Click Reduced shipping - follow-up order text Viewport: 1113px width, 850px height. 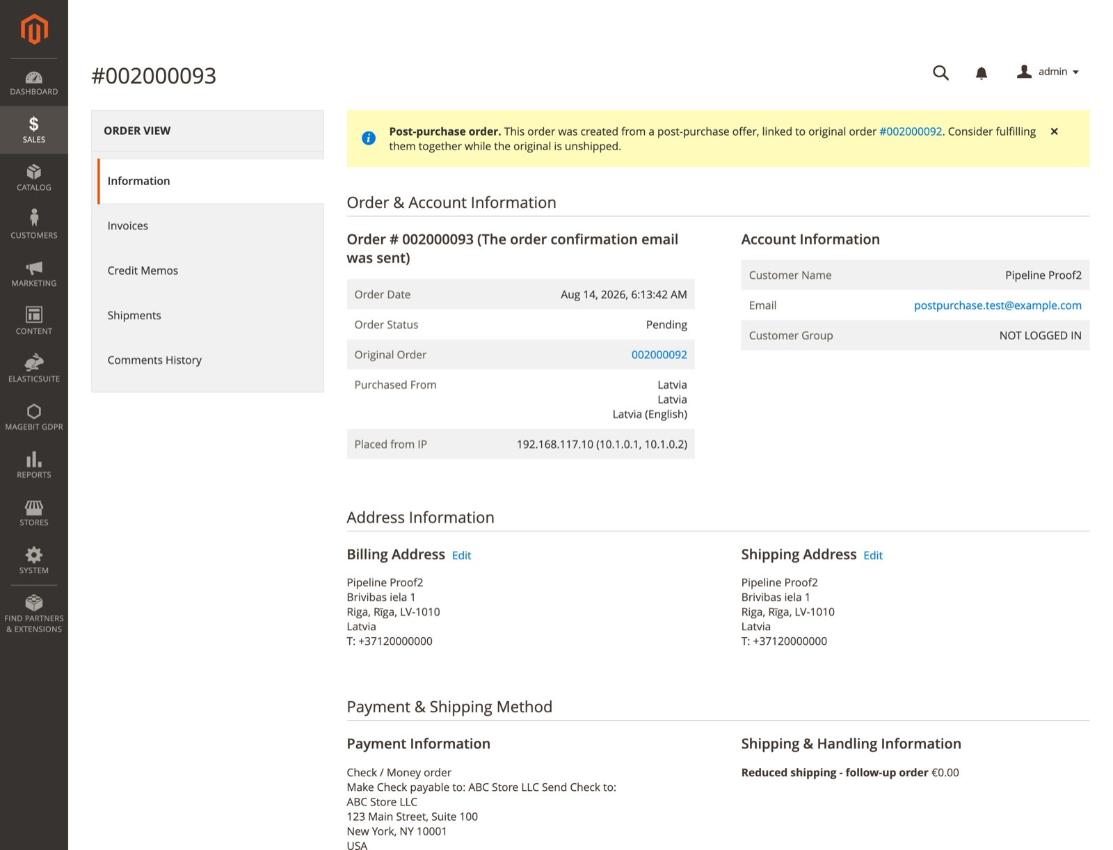tap(835, 773)
